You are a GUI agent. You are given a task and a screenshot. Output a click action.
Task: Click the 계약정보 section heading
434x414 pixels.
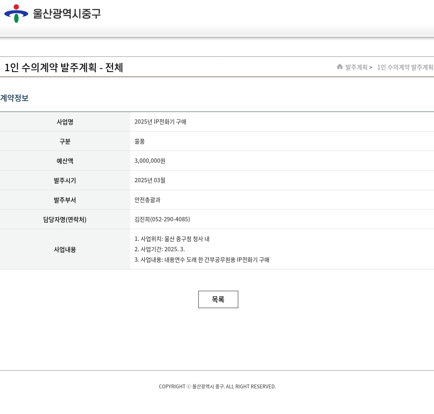click(x=14, y=98)
